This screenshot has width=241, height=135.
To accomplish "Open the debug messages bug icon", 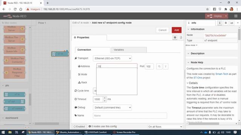I will pos(226,23).
